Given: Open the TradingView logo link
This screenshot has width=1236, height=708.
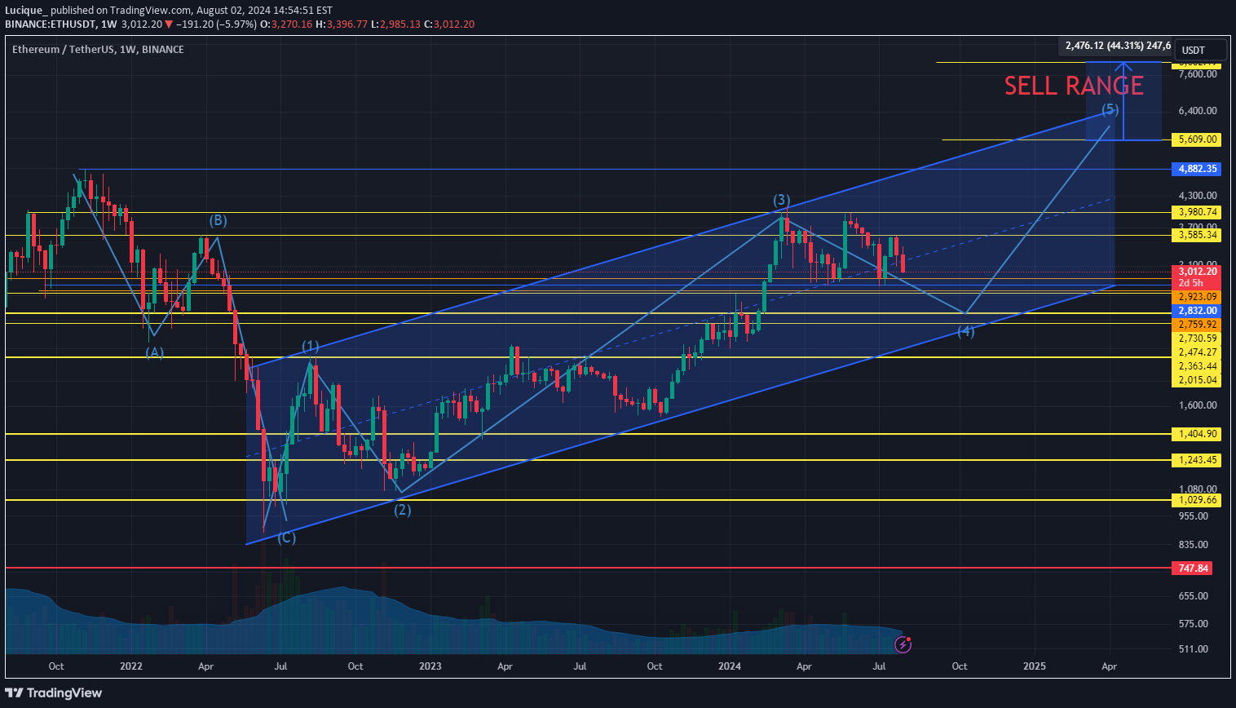Looking at the screenshot, I should pyautogui.click(x=54, y=693).
